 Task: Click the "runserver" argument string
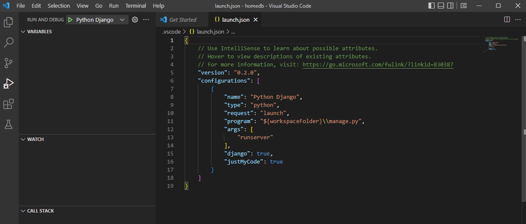click(255, 138)
